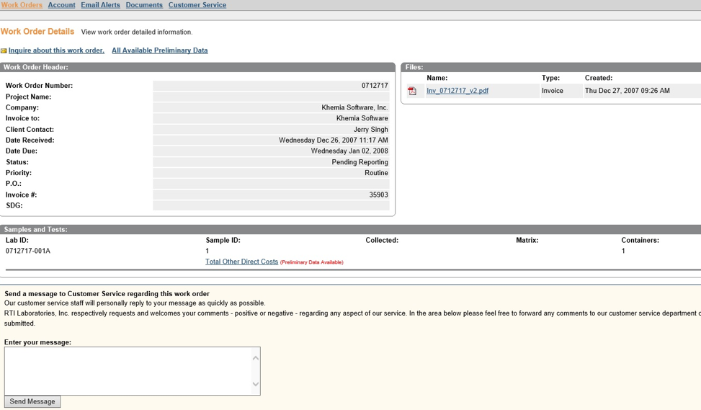Image resolution: width=701 pixels, height=410 pixels.
Task: Open the Customer Service tab
Action: pyautogui.click(x=197, y=5)
